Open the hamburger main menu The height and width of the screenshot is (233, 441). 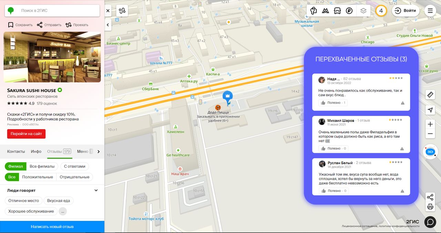[x=430, y=11]
